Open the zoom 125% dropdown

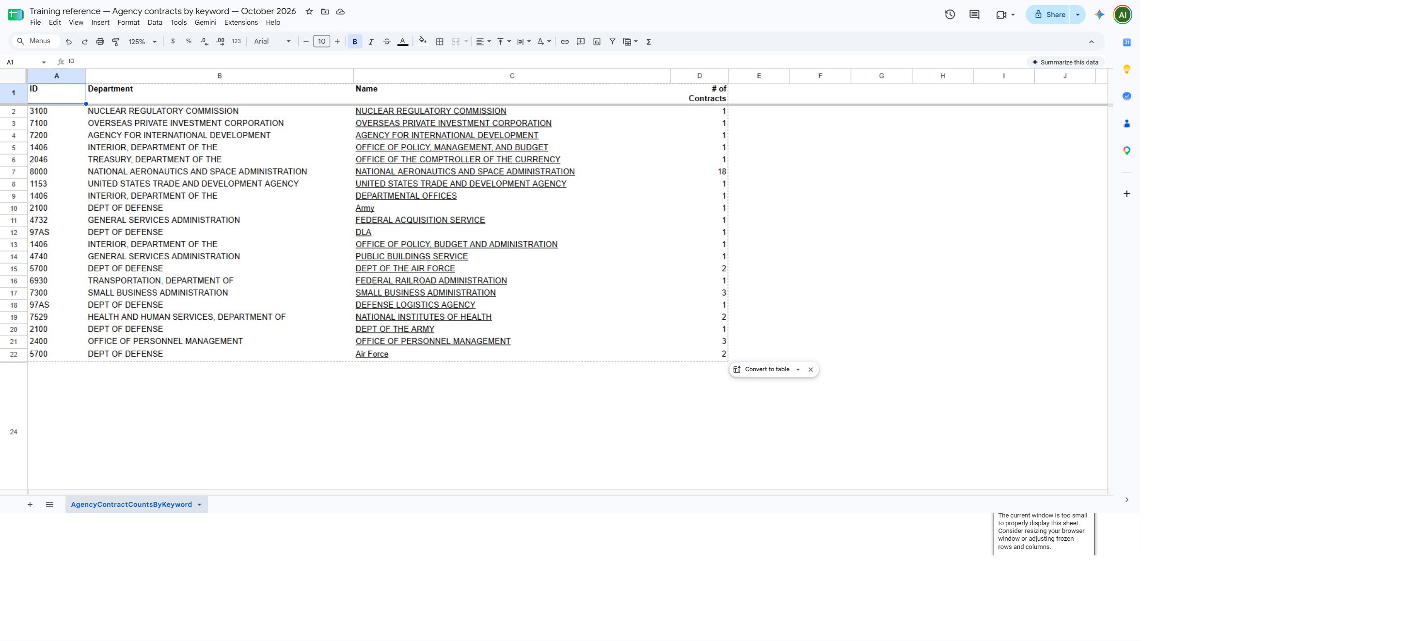(x=142, y=42)
